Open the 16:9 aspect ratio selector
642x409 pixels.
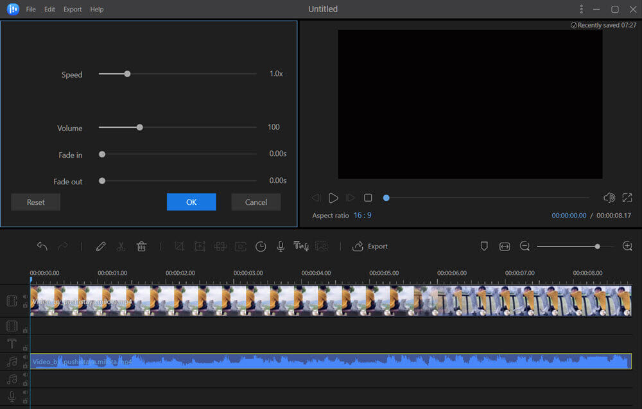coord(362,215)
